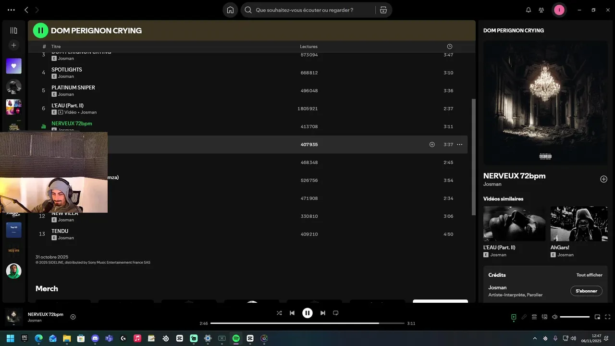Screen dimensions: 615x346
Task: Open the mini player
Action: click(x=597, y=317)
